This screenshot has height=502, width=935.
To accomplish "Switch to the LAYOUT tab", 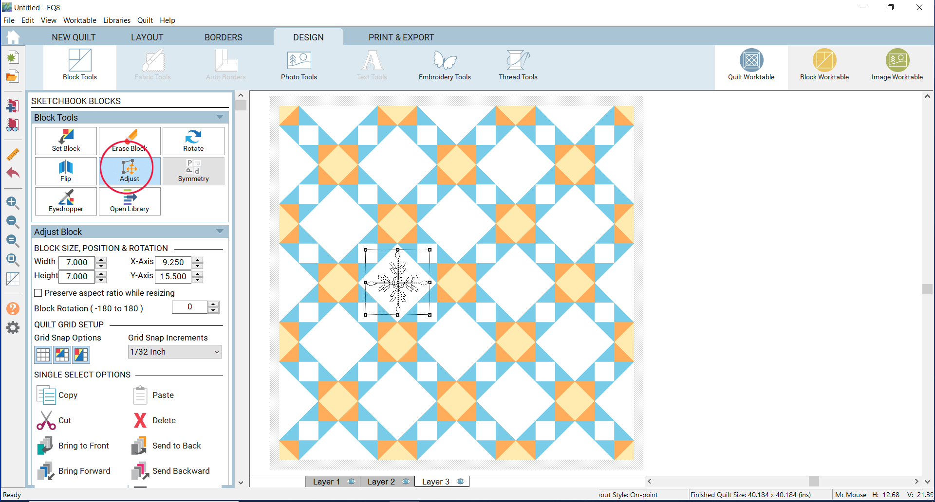I will coord(147,37).
